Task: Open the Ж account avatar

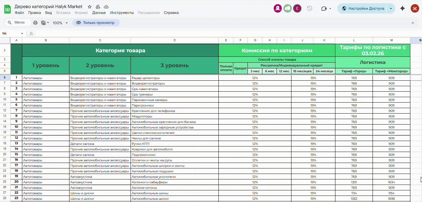Action: coord(415,9)
